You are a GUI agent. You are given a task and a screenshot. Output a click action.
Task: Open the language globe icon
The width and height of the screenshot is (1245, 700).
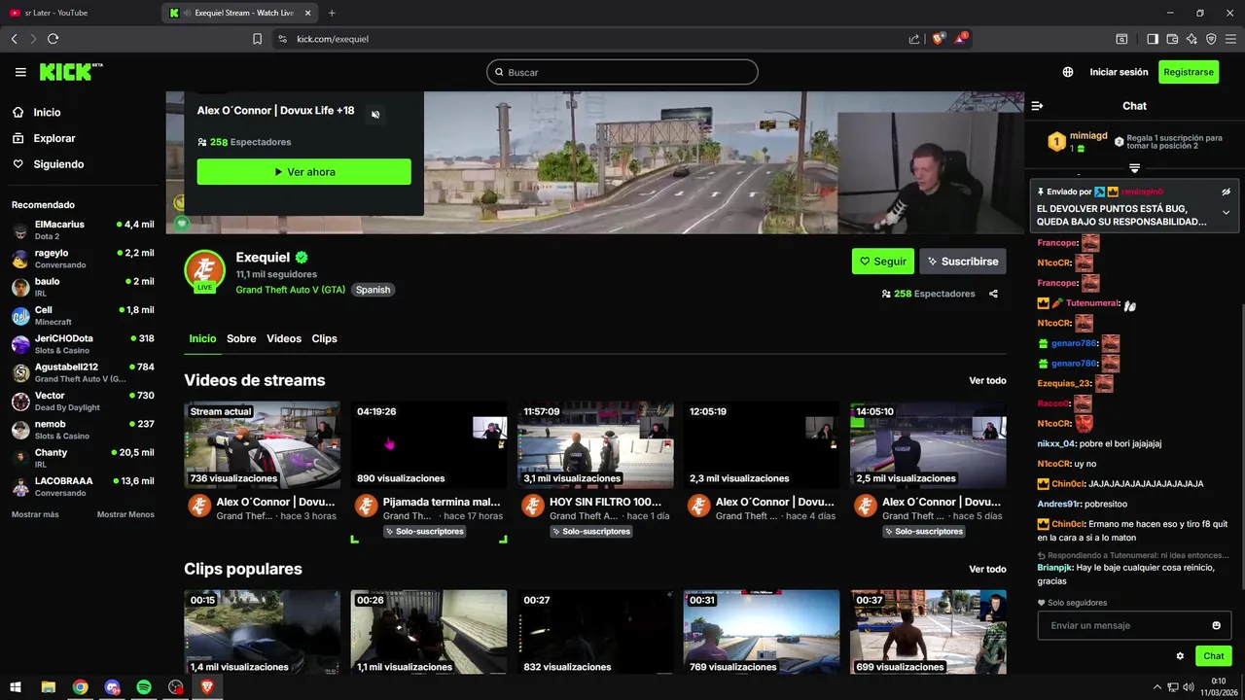(1068, 72)
